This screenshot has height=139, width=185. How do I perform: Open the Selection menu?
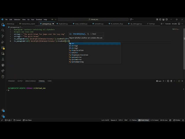click(17, 19)
